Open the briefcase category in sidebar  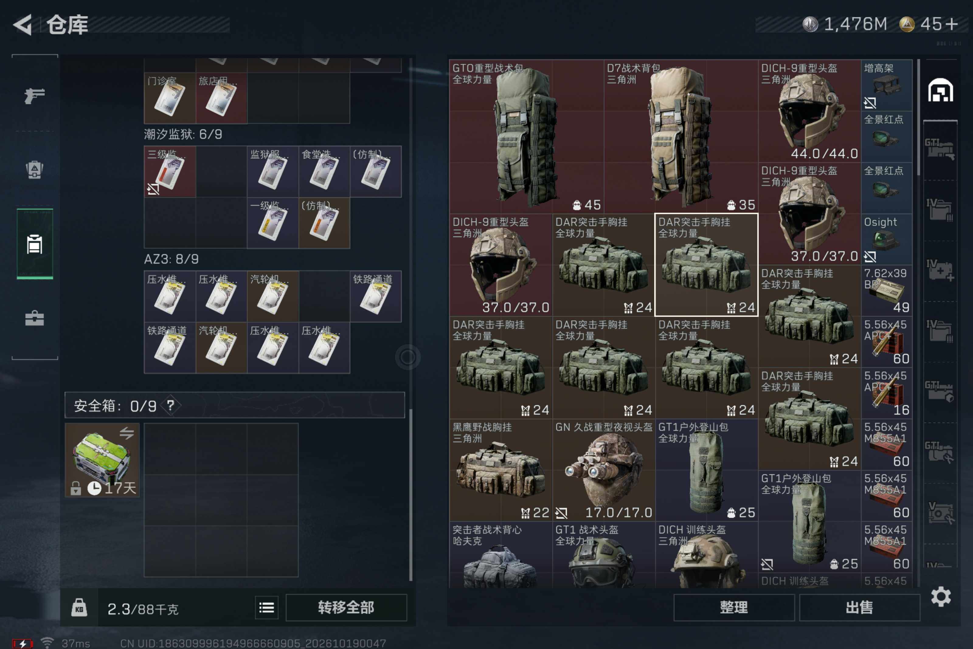[x=34, y=318]
